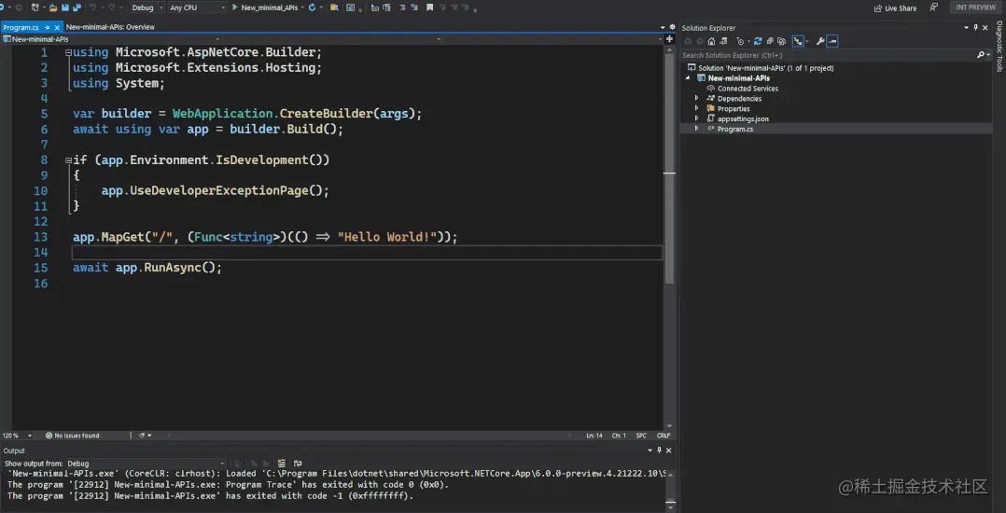Expand the appsettings.json node
This screenshot has width=1006, height=513.
click(x=697, y=118)
